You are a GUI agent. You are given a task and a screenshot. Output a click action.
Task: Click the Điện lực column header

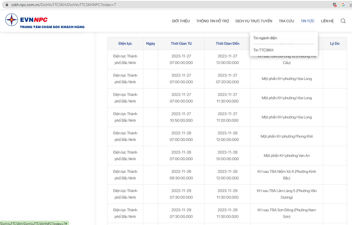click(125, 43)
